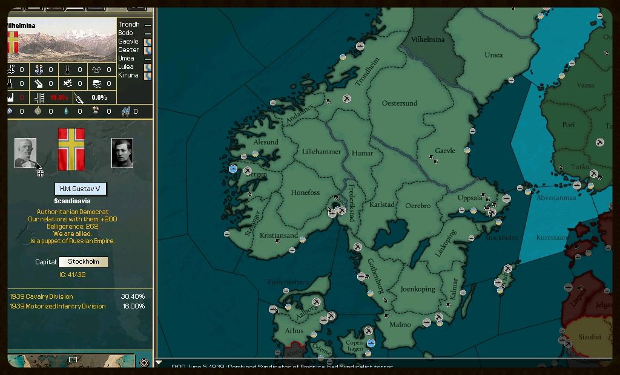
Task: Select the 1939 Motorized Infantry Division entry
Action: 58,307
